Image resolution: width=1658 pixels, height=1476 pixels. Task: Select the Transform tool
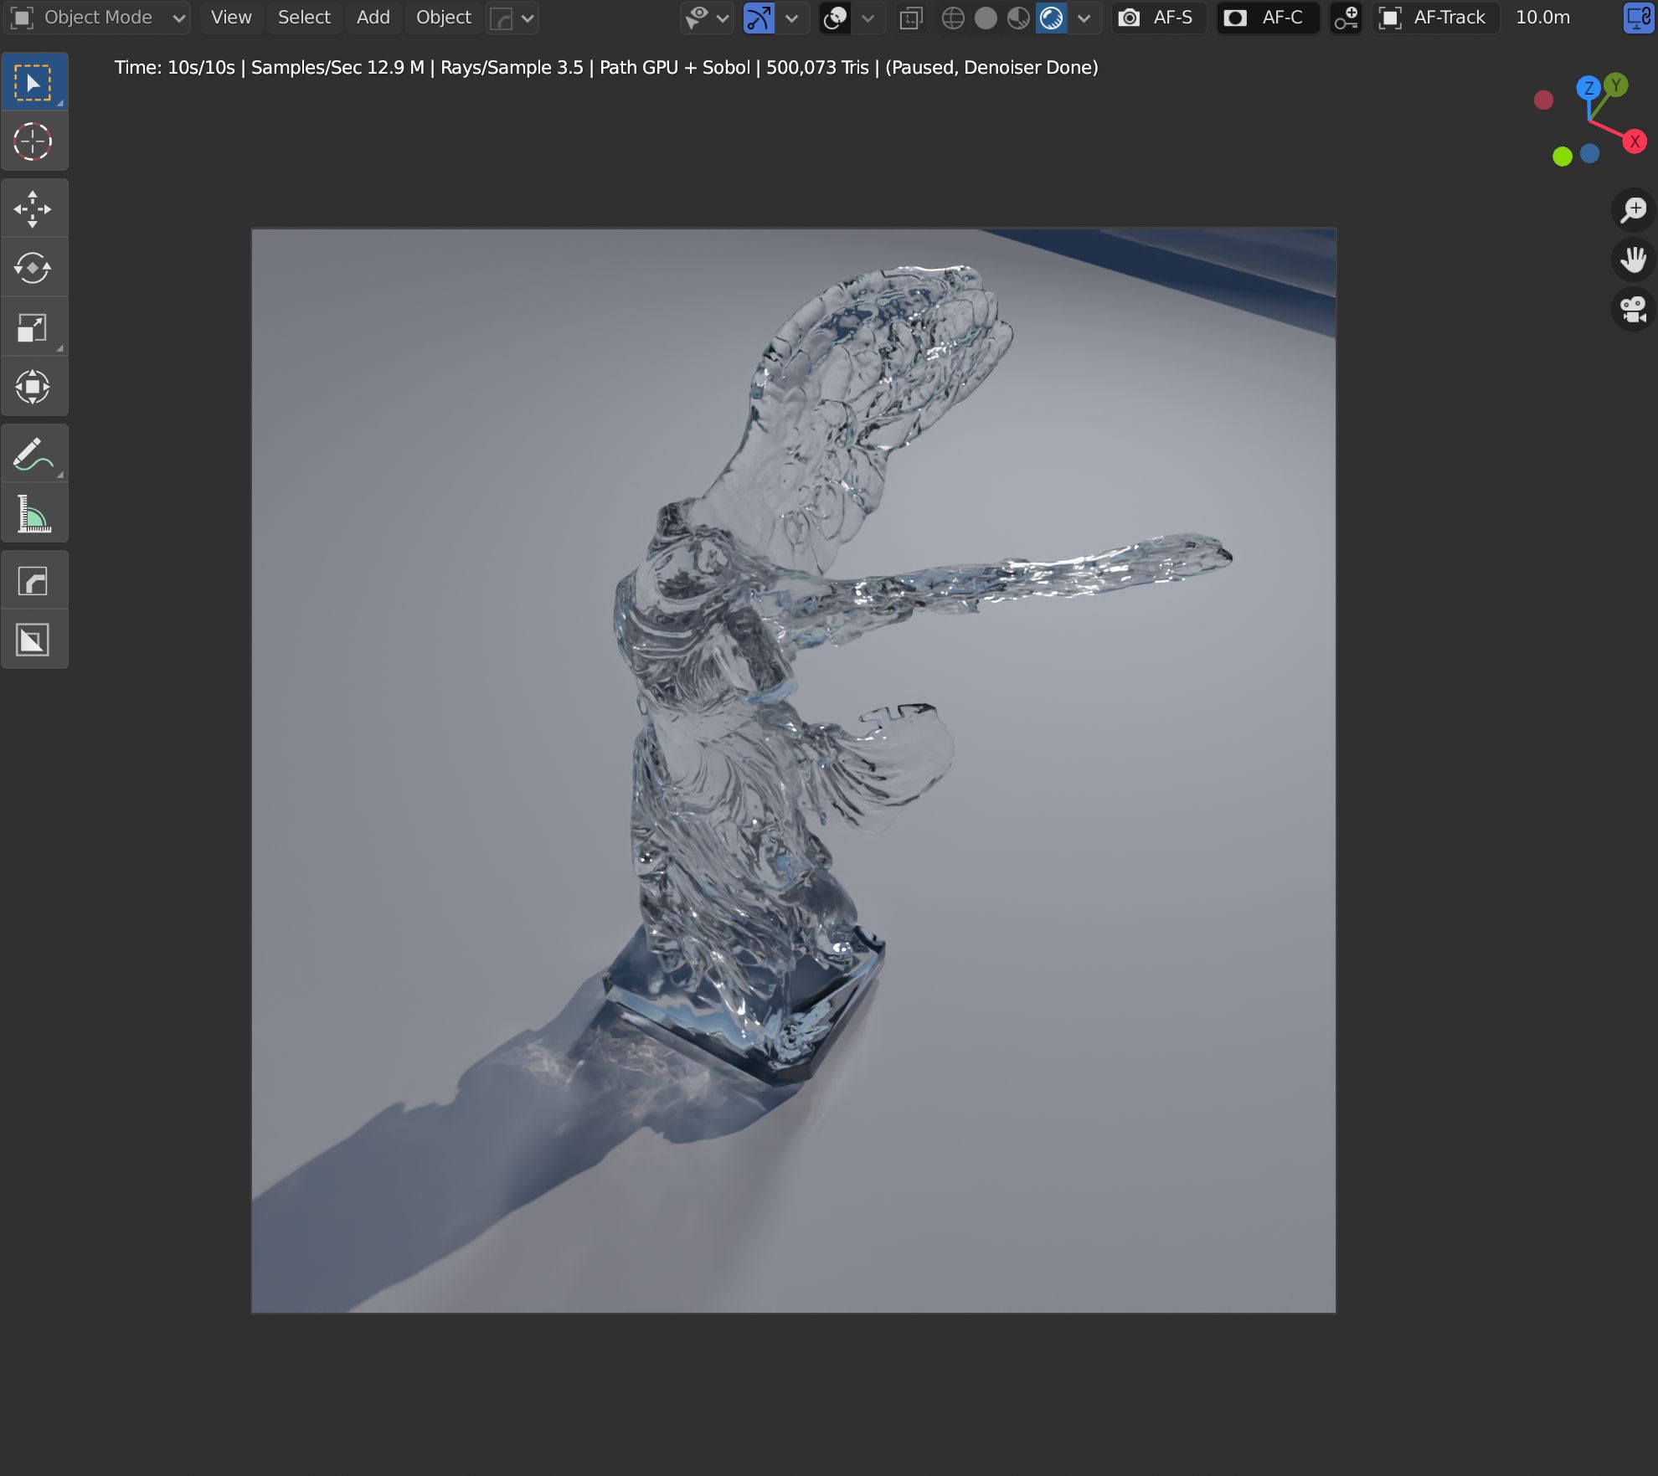(33, 387)
